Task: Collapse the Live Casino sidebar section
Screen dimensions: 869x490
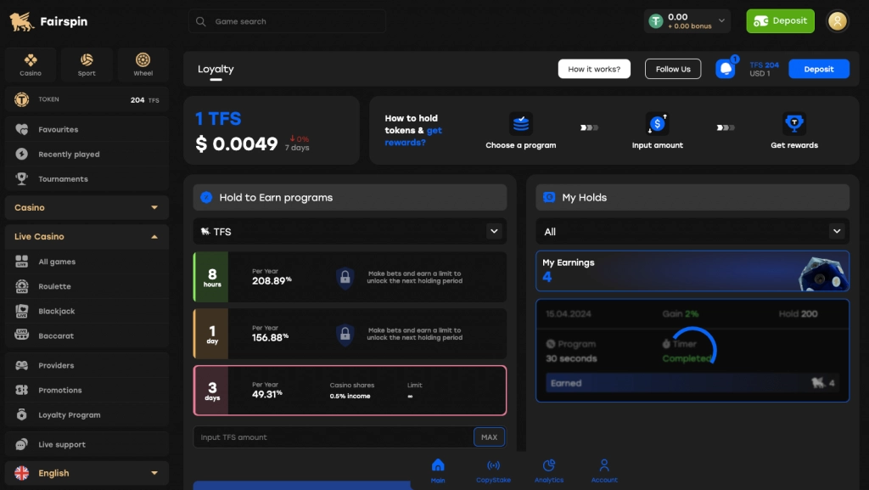Action: click(87, 237)
